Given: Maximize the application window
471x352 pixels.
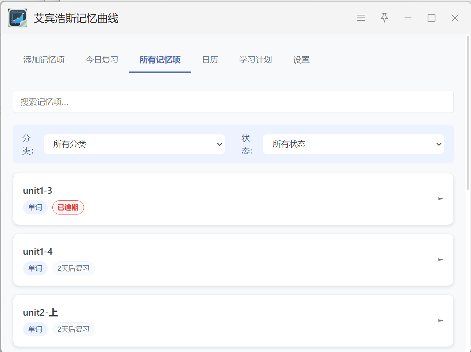Looking at the screenshot, I should coord(431,18).
